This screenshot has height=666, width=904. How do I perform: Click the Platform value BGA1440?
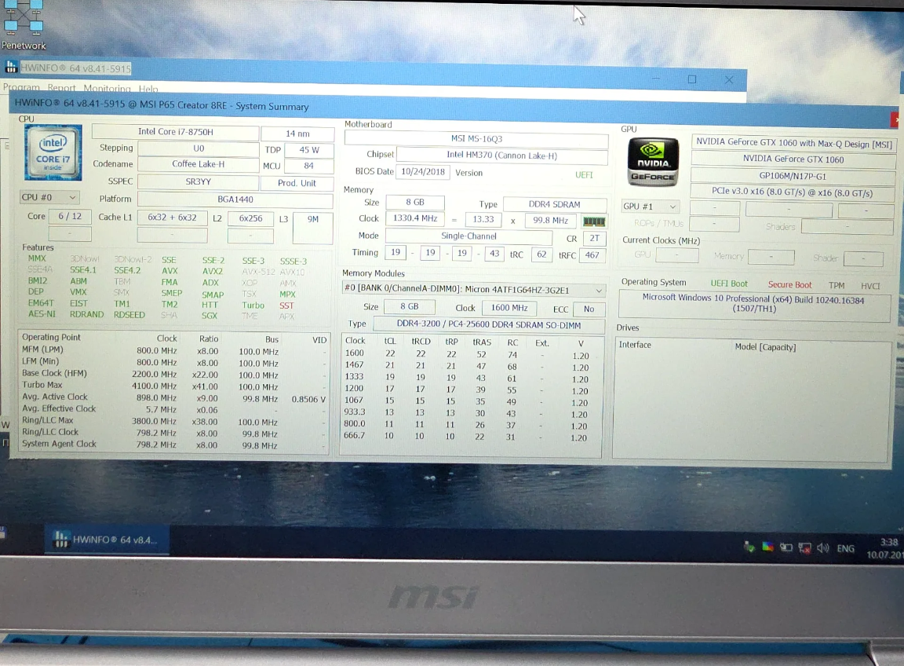[x=235, y=199]
